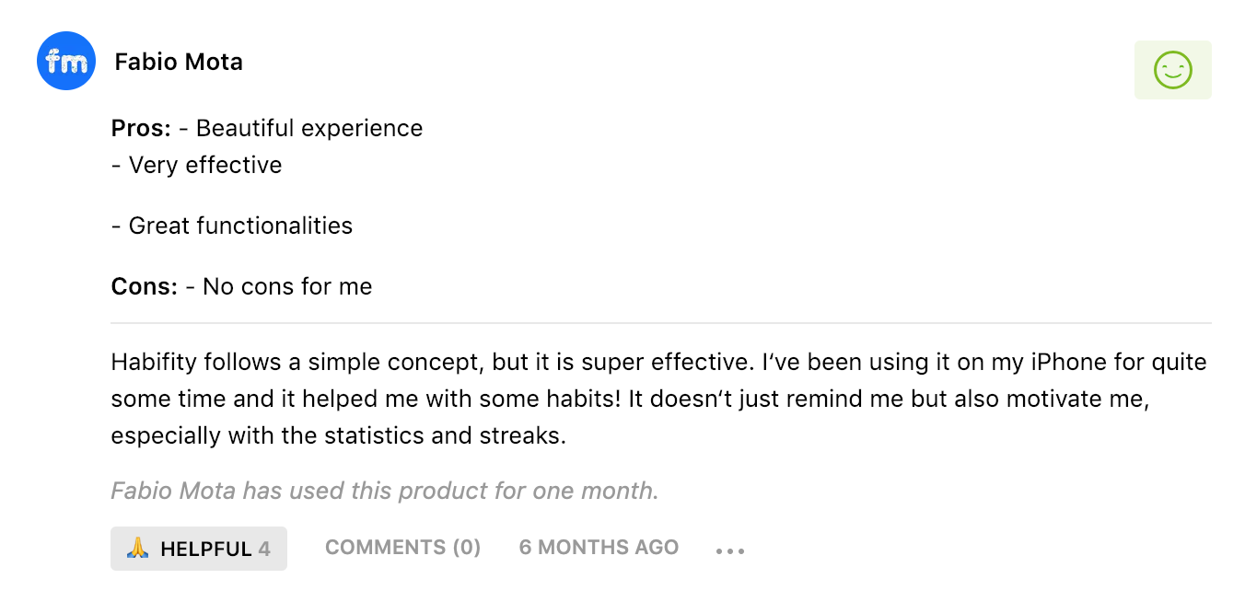The image size is (1245, 602).
Task: Click the green smiley rating icon
Action: coord(1172,70)
